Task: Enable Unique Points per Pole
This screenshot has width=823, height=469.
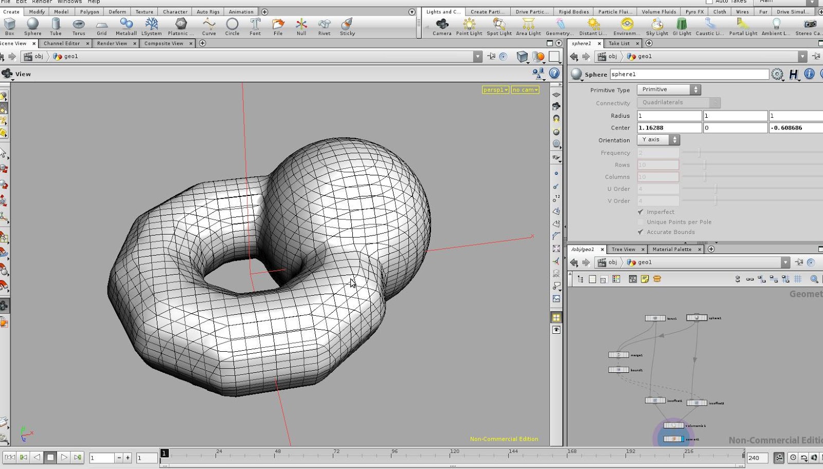Action: (641, 222)
